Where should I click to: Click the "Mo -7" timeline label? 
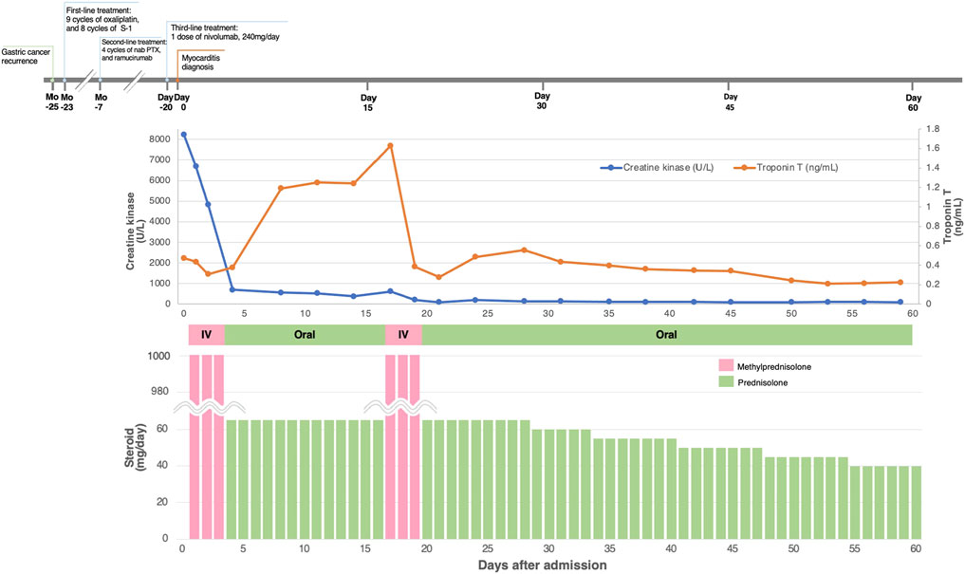click(x=101, y=102)
